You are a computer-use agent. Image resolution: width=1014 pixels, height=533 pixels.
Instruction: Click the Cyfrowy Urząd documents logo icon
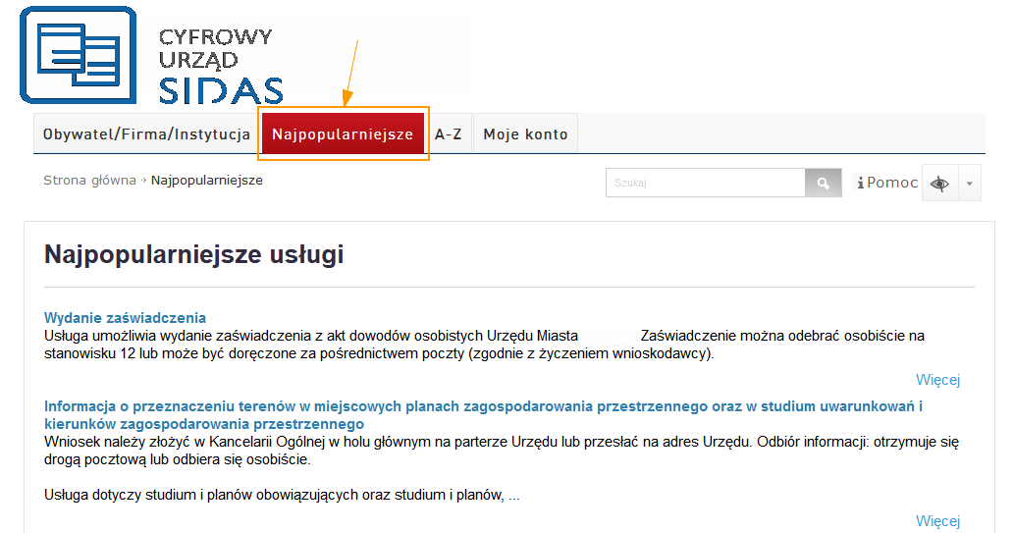(x=79, y=55)
